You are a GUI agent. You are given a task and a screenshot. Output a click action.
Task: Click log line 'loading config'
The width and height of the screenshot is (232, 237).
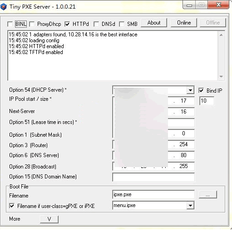pyautogui.click(x=34, y=40)
